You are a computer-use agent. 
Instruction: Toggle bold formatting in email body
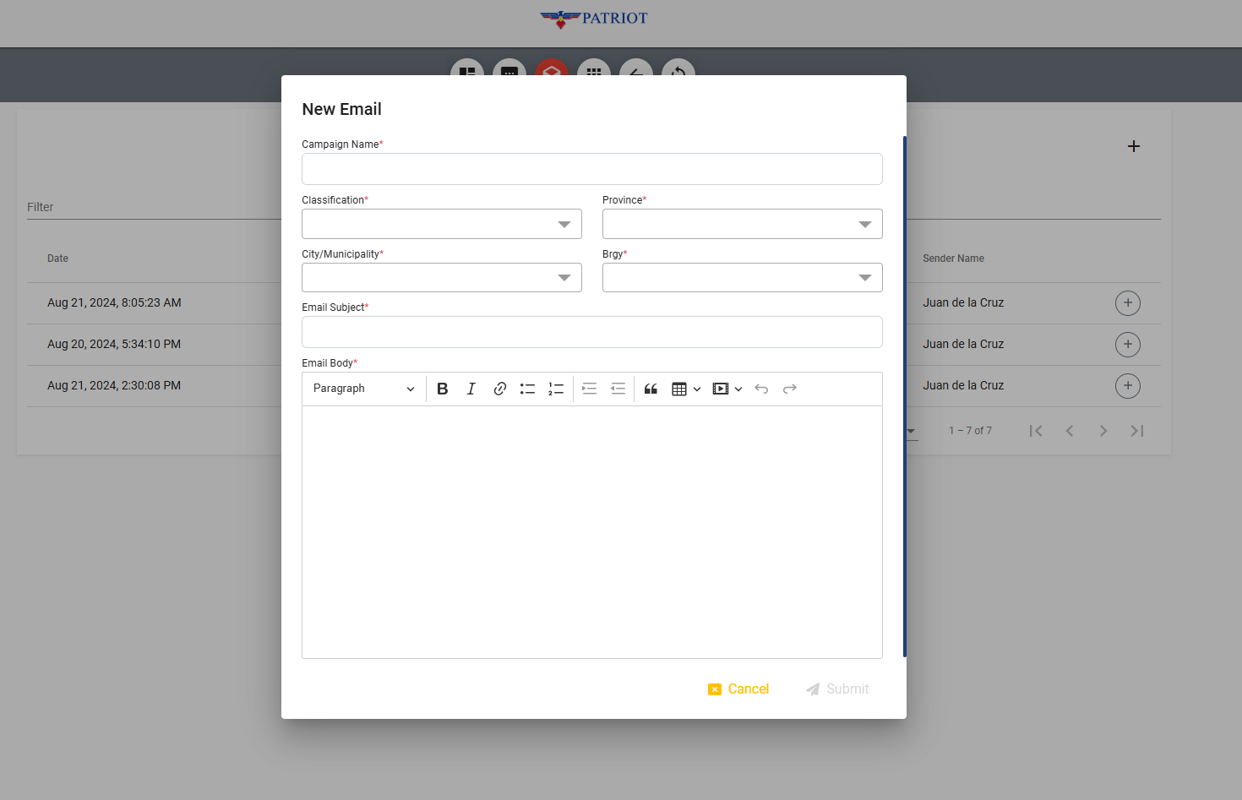(x=442, y=389)
